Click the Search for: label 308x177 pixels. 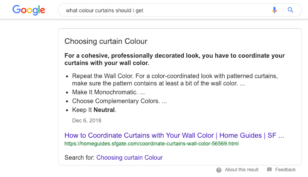(80, 157)
